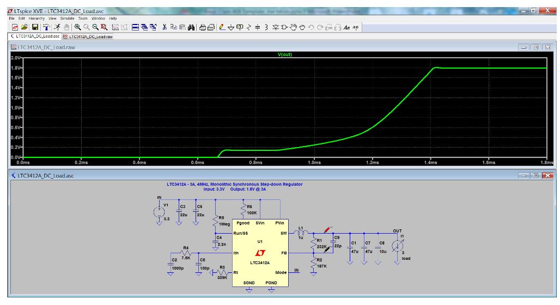The width and height of the screenshot is (560, 305).
Task: Open Control Panel via the hammer icon
Action: point(46,27)
